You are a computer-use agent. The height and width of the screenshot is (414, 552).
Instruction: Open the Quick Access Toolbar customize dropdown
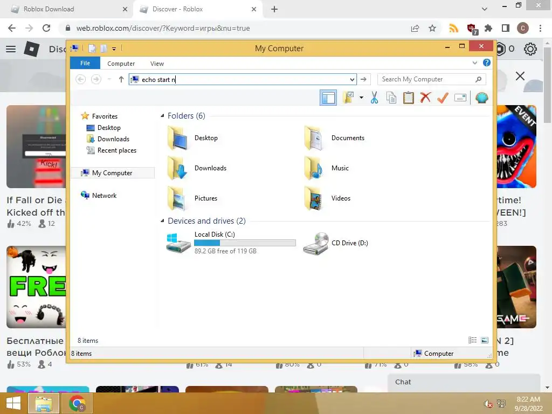[114, 49]
